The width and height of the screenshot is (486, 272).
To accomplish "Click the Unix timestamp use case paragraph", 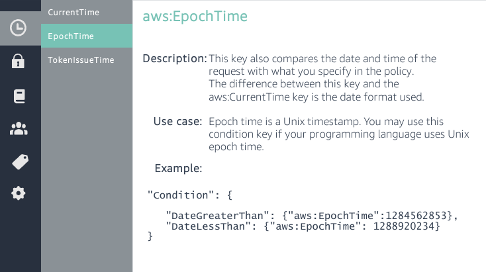I will pos(338,134).
